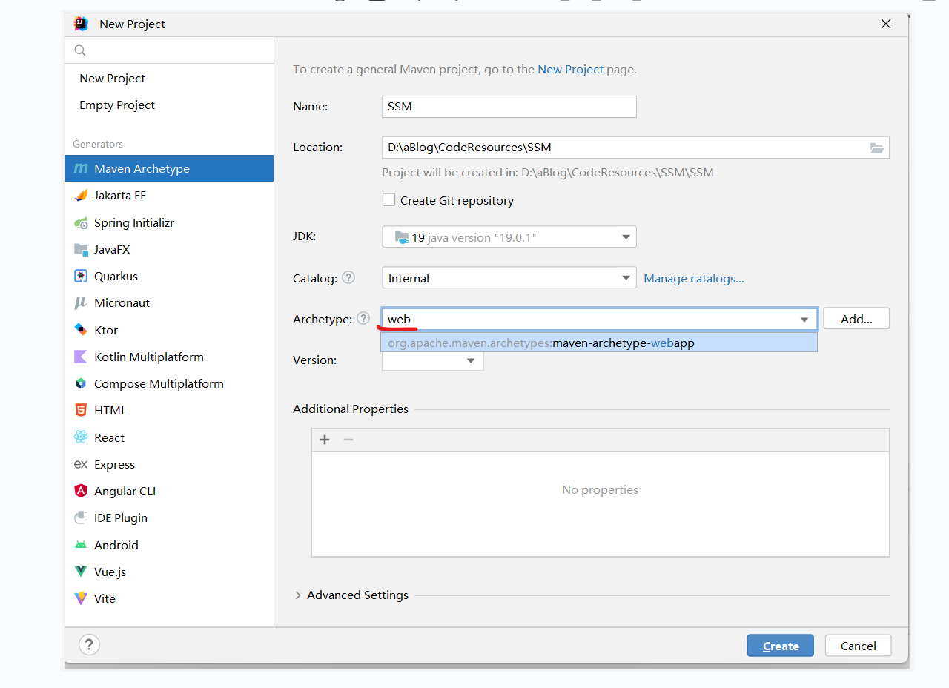Select Maven Archetype generator row
The image size is (949, 688).
[x=169, y=169]
